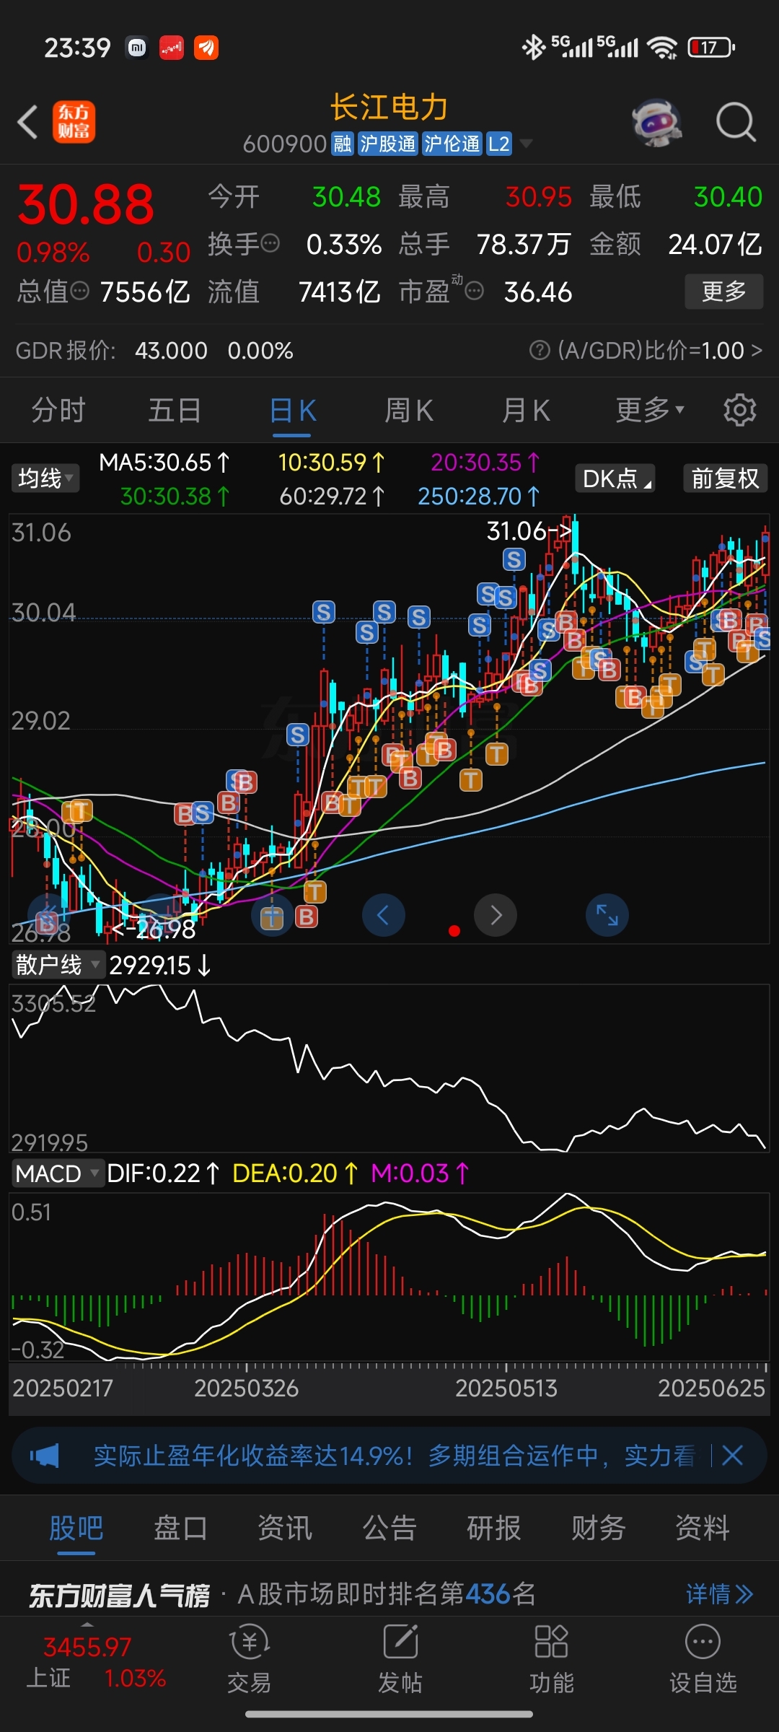Tap the 31.06 high marker label
The width and height of the screenshot is (779, 1732).
(529, 531)
